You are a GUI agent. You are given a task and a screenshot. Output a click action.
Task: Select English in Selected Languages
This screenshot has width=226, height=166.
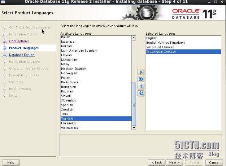(x=183, y=38)
